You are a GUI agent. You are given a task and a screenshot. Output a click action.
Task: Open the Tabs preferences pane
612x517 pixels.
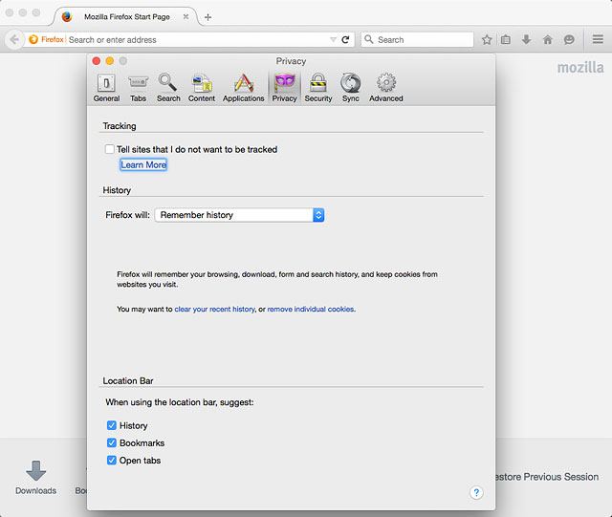pyautogui.click(x=138, y=88)
